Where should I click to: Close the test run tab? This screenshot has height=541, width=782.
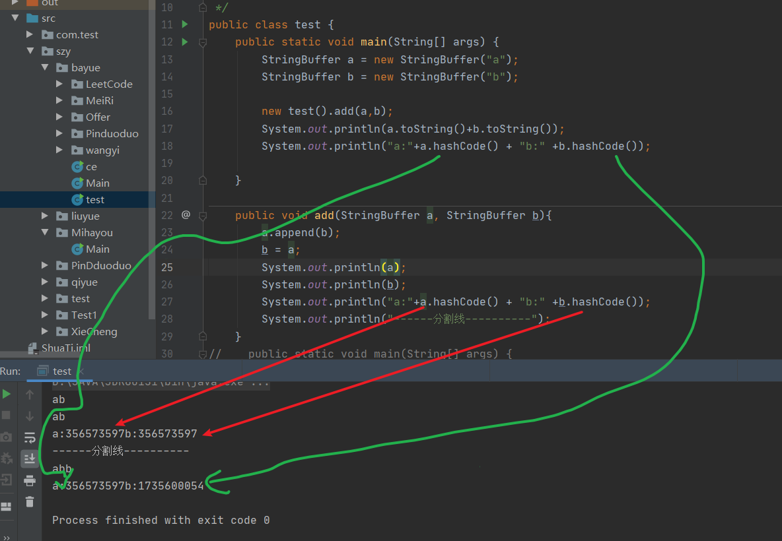tap(81, 371)
